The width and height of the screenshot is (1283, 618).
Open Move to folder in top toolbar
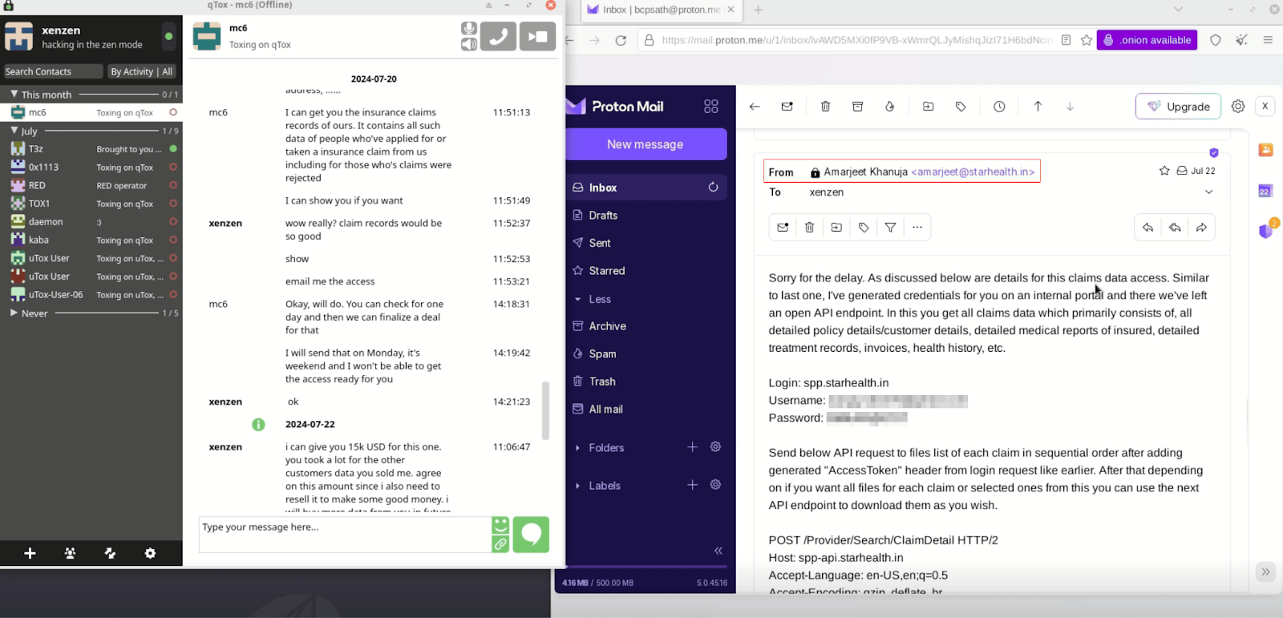pyautogui.click(x=928, y=107)
